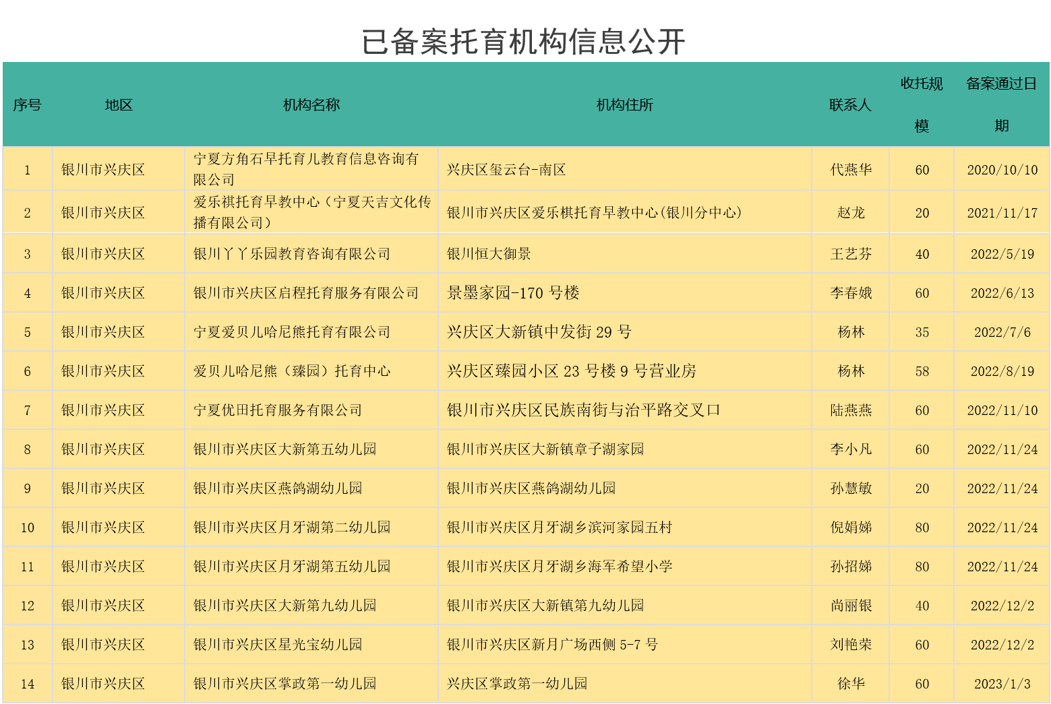Select the date cell 2023/1/3
This screenshot has height=704, width=1051.
[x=1002, y=684]
